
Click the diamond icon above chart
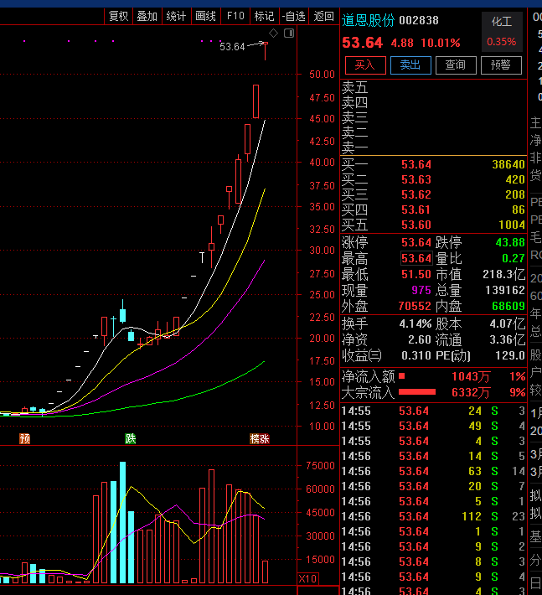(x=273, y=34)
